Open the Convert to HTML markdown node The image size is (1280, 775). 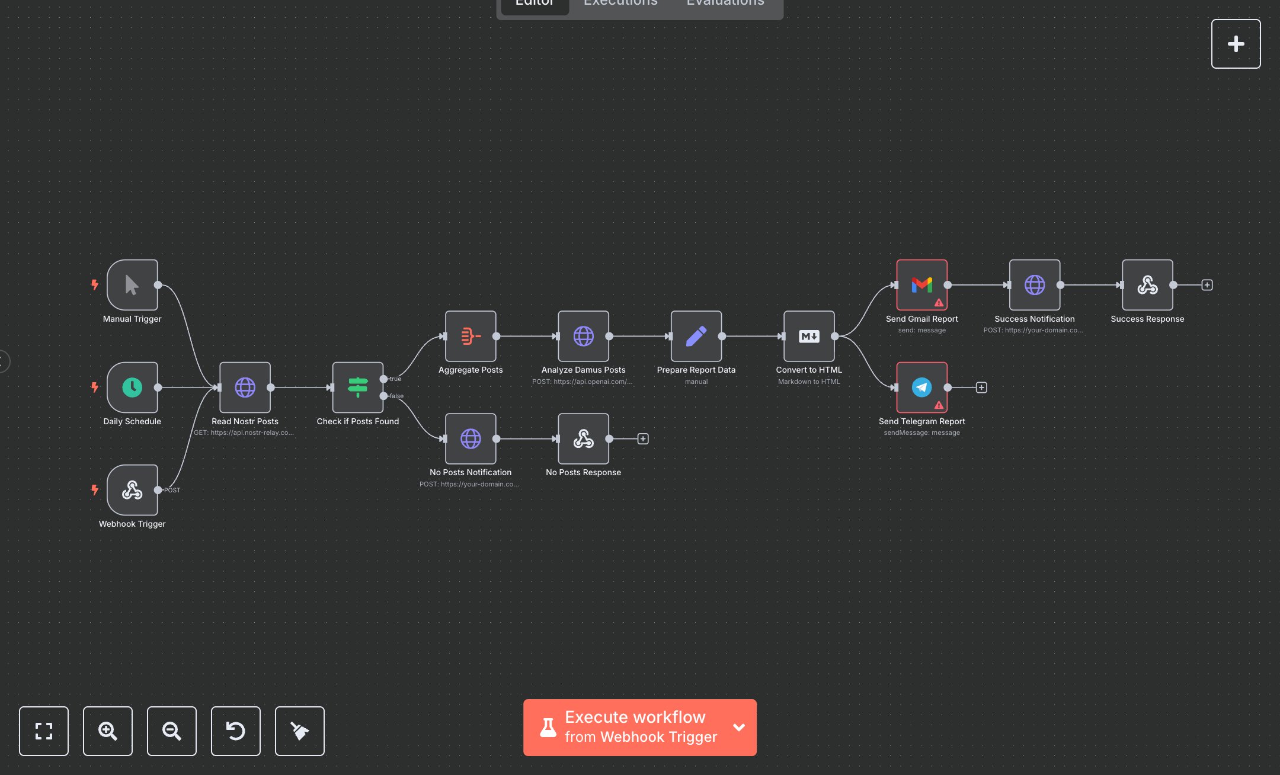[x=809, y=336]
